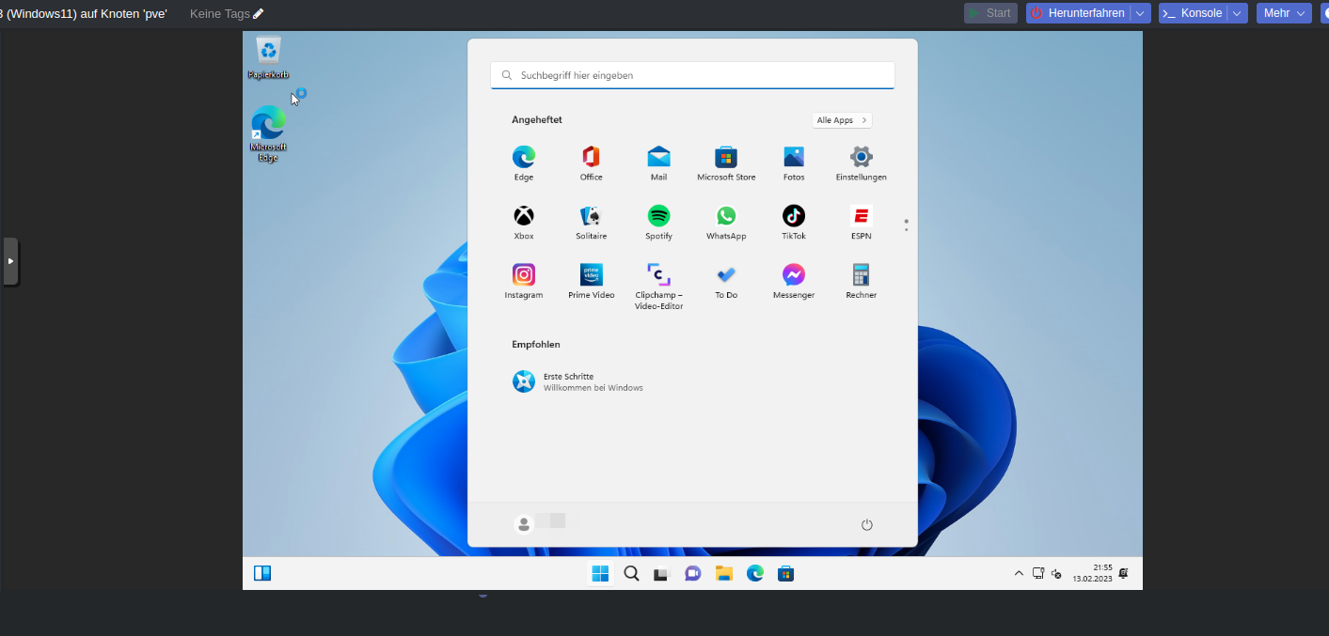Open Task View on the taskbar

tap(661, 573)
